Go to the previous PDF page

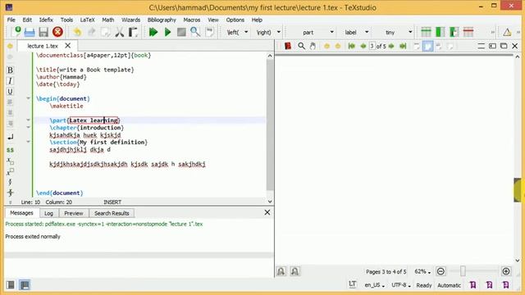click(x=363, y=46)
